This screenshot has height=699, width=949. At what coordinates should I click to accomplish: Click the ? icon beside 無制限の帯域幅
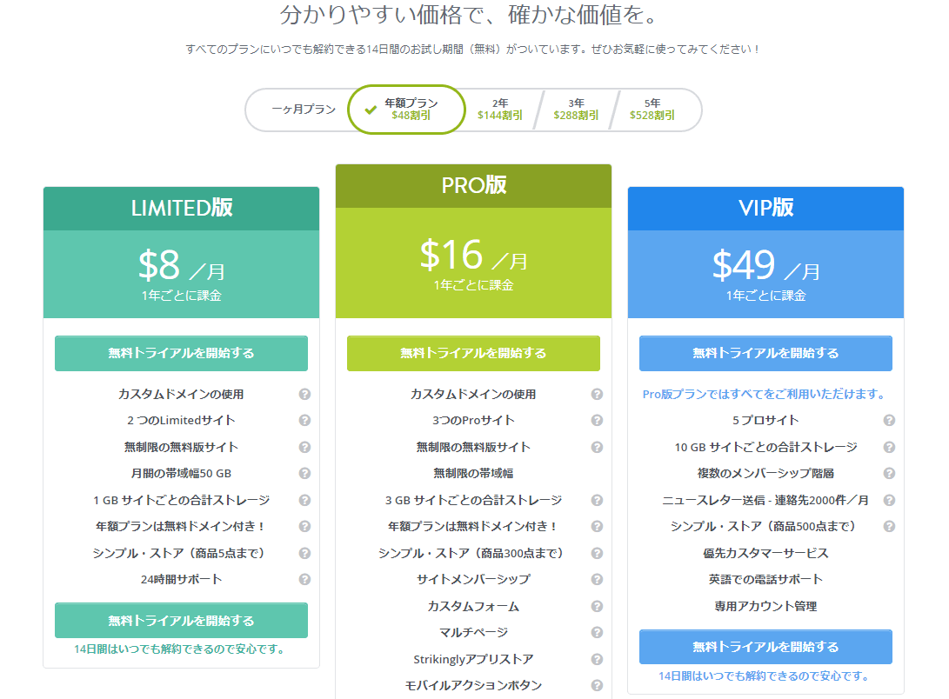pyautogui.click(x=597, y=472)
